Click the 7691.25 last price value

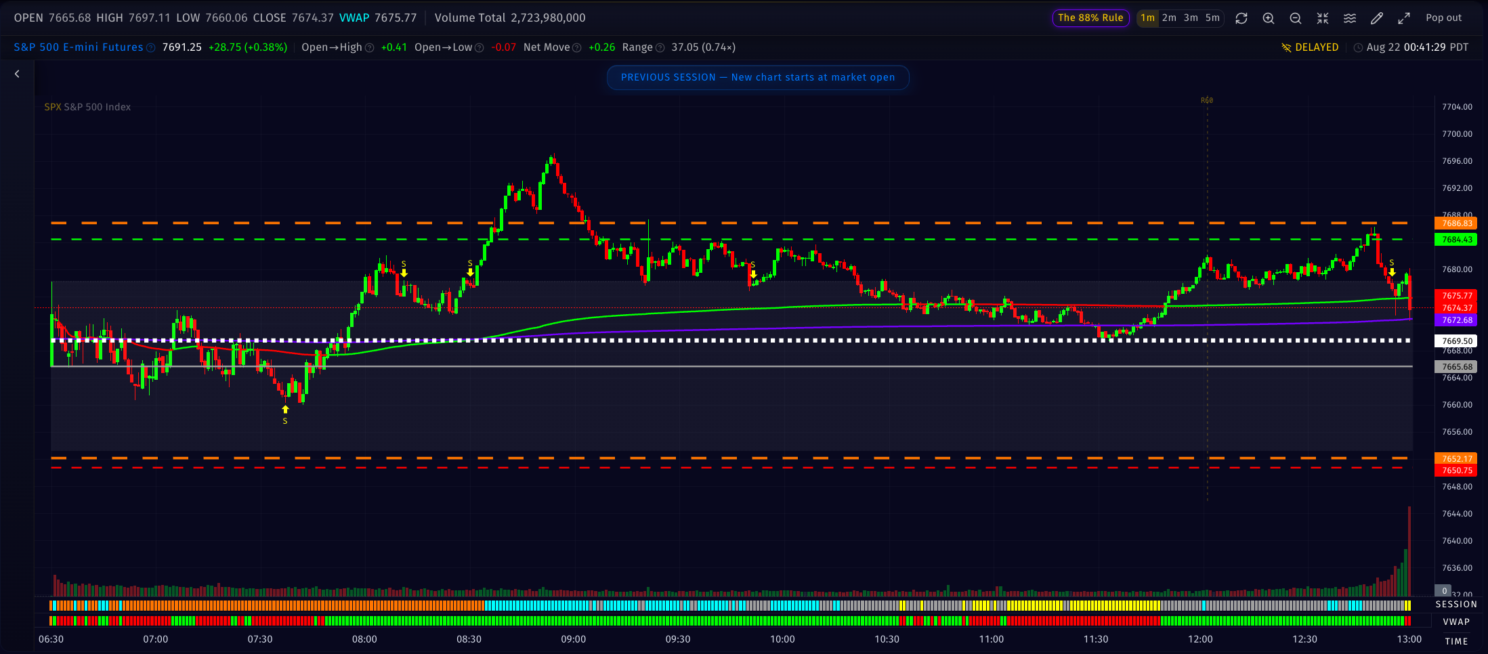click(x=182, y=47)
